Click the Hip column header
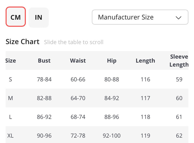194x143 pixels. (x=111, y=61)
